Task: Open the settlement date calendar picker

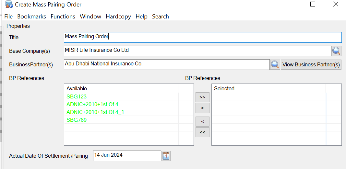Action: click(x=166, y=156)
